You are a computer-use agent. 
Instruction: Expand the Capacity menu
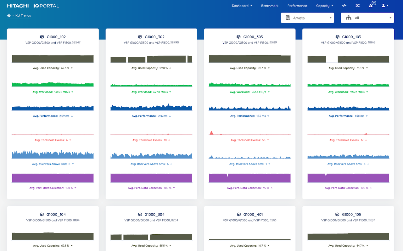pos(324,6)
